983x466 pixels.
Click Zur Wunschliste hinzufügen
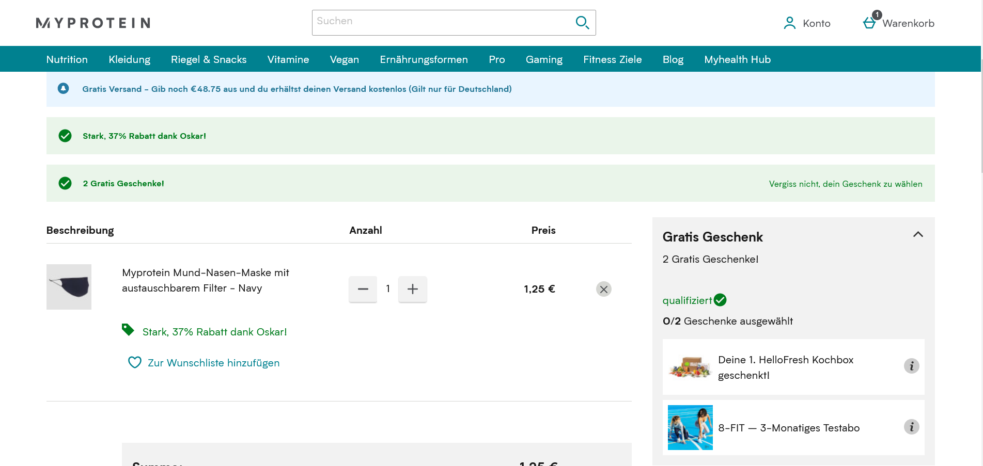214,363
